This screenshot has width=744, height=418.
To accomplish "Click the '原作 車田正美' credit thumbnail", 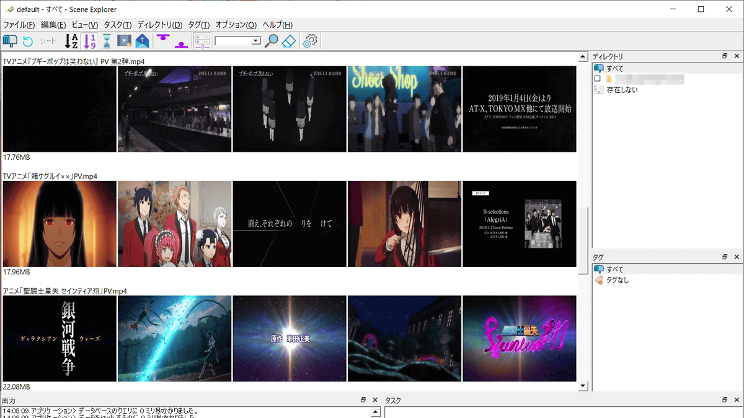I will pos(290,339).
